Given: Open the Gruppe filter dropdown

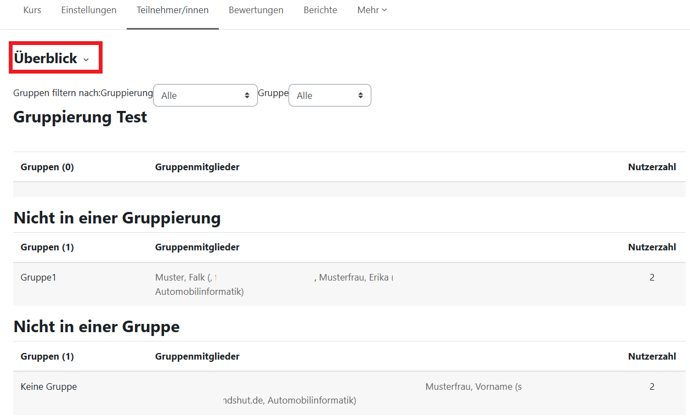Looking at the screenshot, I should (x=330, y=95).
